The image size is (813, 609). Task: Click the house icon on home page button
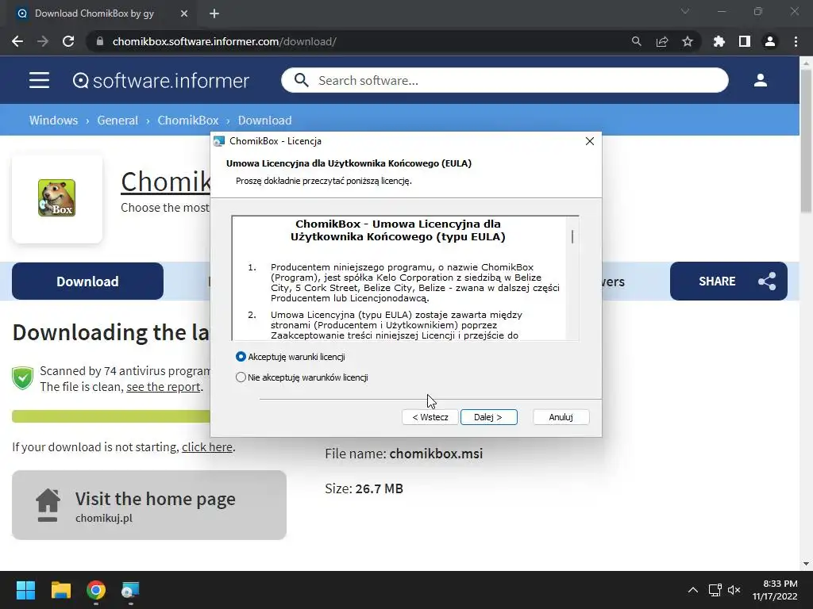click(48, 505)
